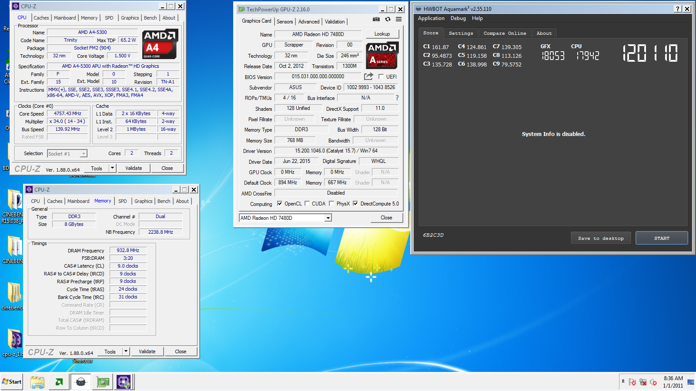
Task: Open Help menu in Aquamark
Action: (x=477, y=18)
